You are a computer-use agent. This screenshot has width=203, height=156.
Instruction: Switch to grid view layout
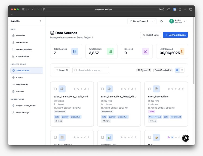coord(177,70)
